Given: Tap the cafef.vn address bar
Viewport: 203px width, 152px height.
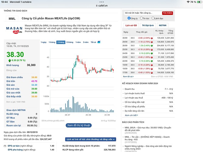Looking at the screenshot, I should click(101, 5).
